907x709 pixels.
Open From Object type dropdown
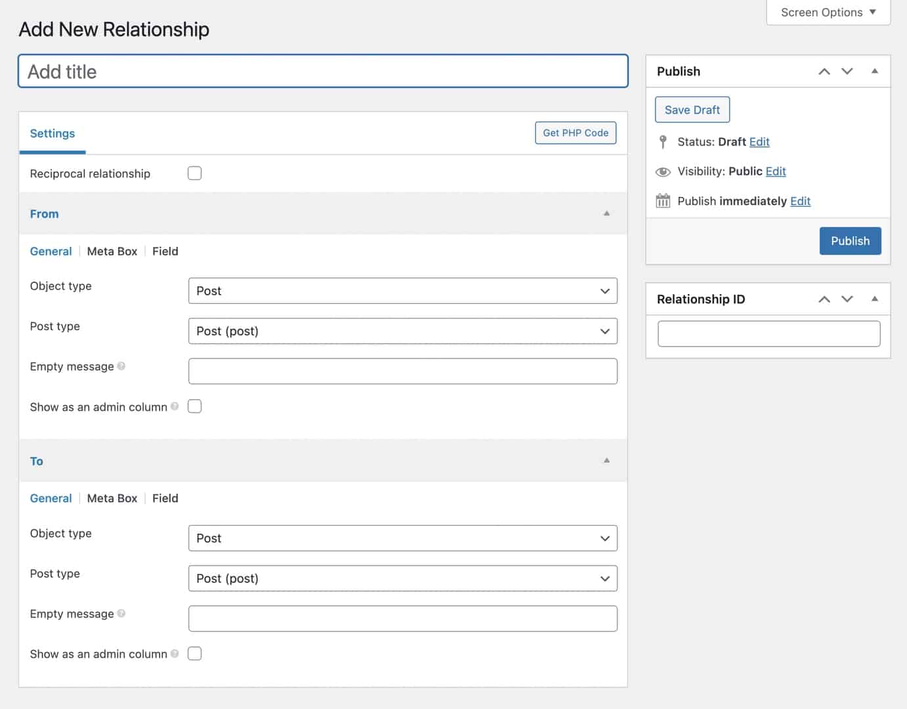click(x=403, y=291)
